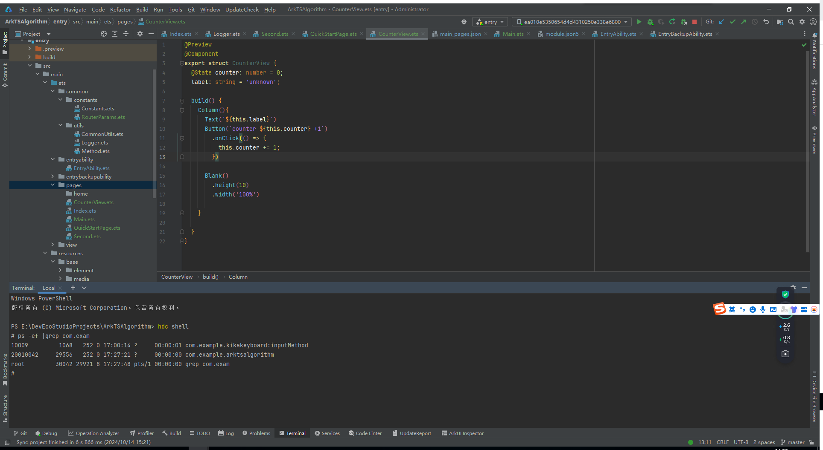Image resolution: width=823 pixels, height=450 pixels.
Task: Open the UpdateCheck menu
Action: 242,9
